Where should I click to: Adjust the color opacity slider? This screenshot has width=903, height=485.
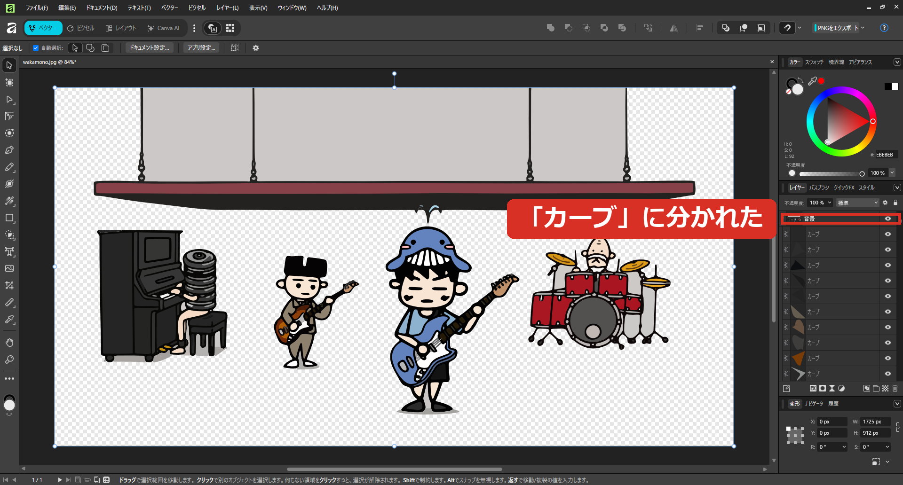click(832, 173)
